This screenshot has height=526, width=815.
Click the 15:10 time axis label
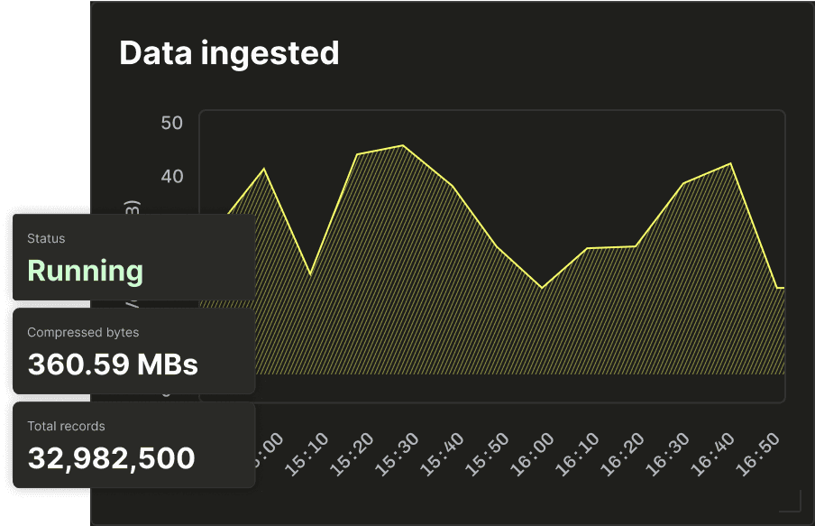307,454
